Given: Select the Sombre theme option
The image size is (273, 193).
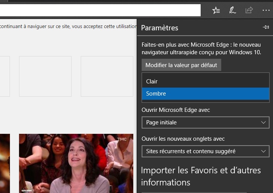Looking at the screenshot, I should [x=206, y=94].
